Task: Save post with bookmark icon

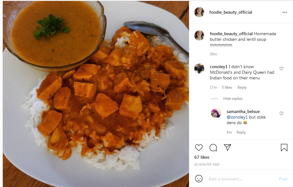Action: (x=284, y=147)
